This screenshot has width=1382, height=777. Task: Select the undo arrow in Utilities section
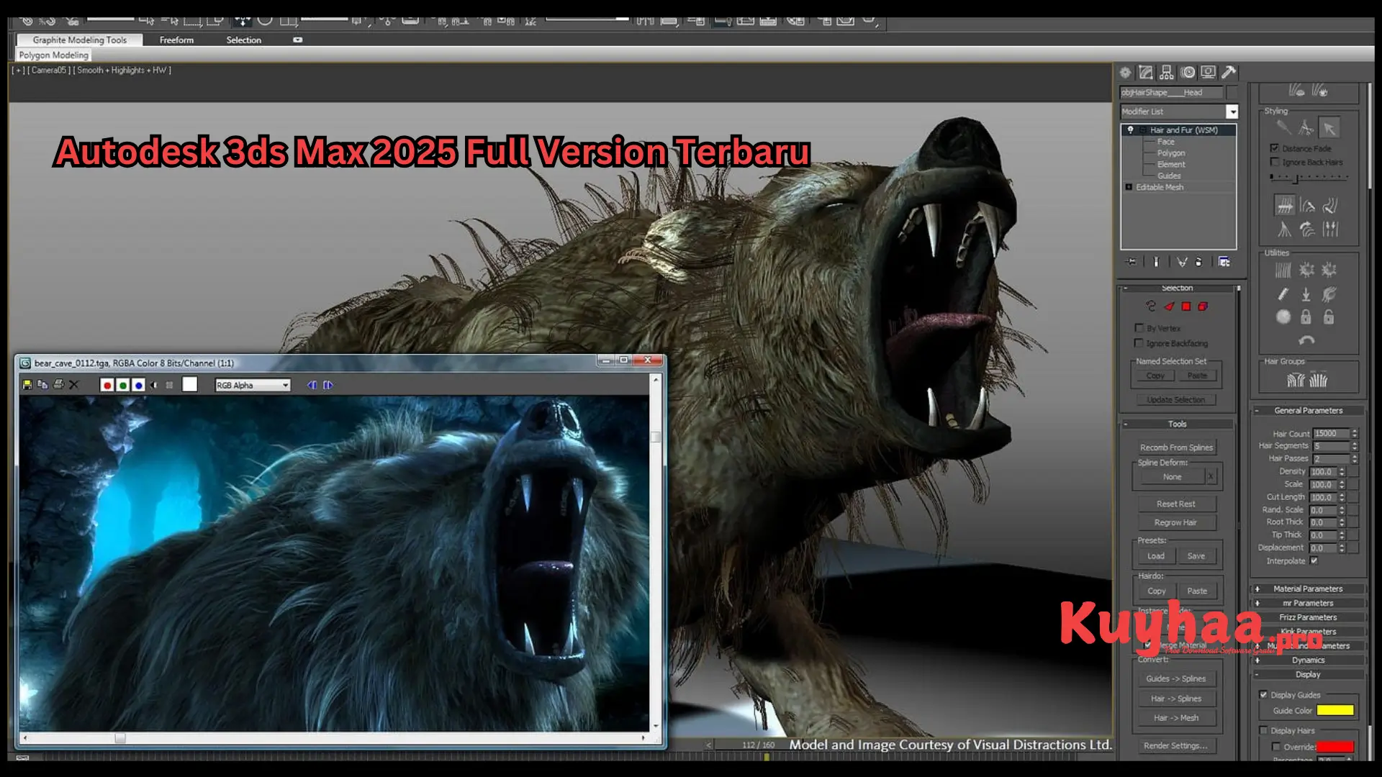pos(1307,340)
